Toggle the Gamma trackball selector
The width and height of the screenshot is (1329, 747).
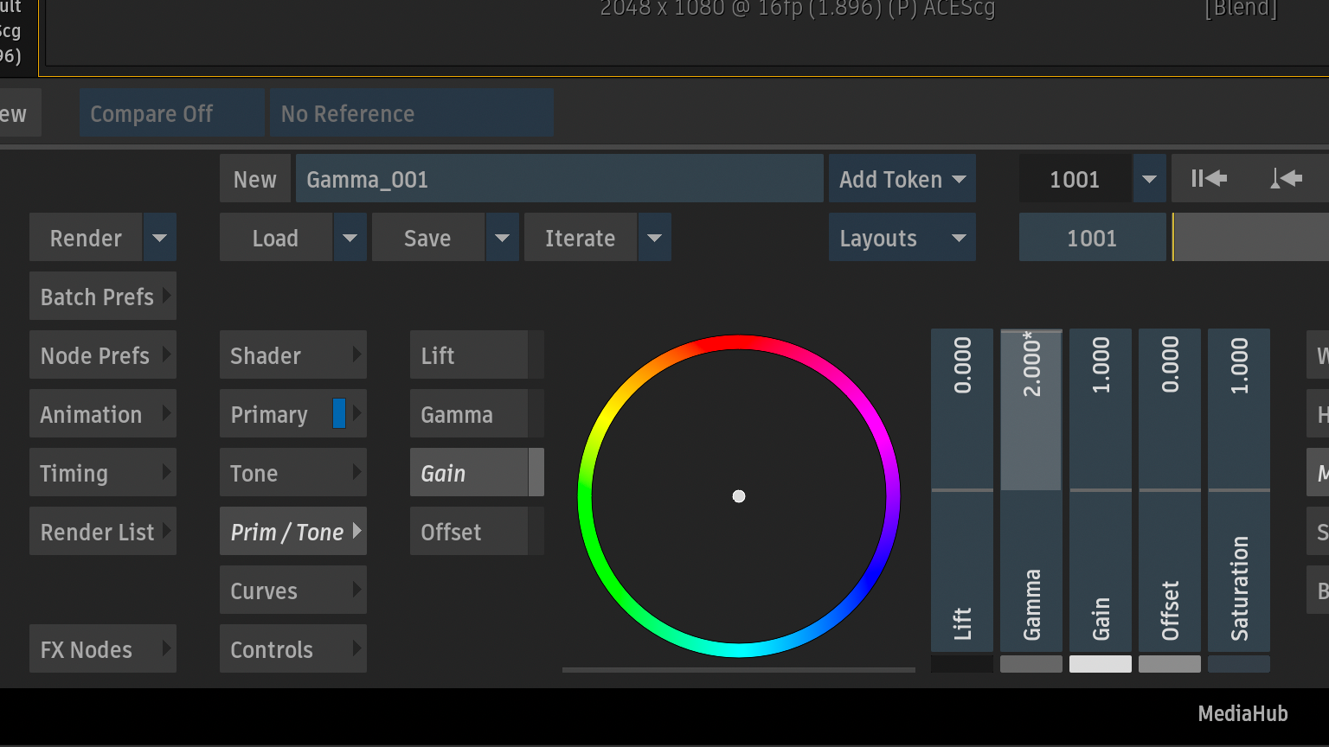536,413
